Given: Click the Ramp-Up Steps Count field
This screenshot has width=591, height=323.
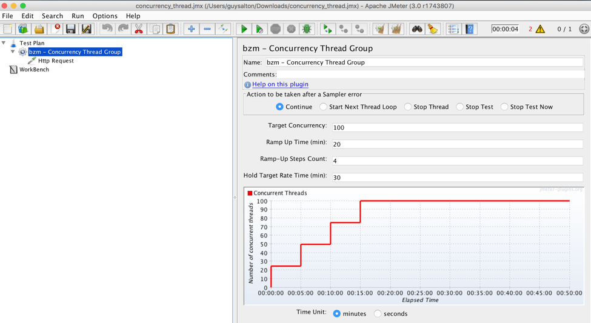Looking at the screenshot, I should (458, 161).
